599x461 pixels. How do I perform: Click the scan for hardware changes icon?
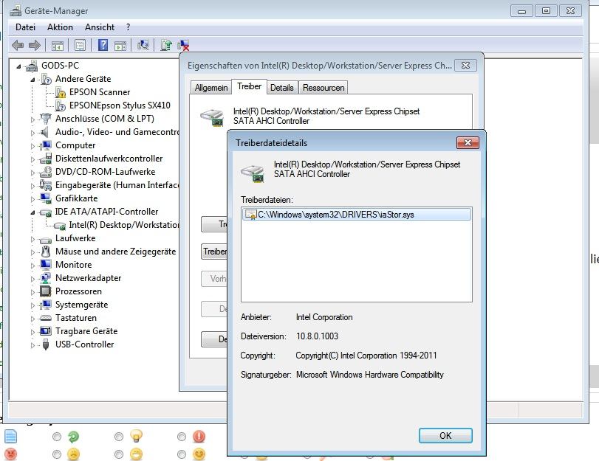pyautogui.click(x=143, y=45)
